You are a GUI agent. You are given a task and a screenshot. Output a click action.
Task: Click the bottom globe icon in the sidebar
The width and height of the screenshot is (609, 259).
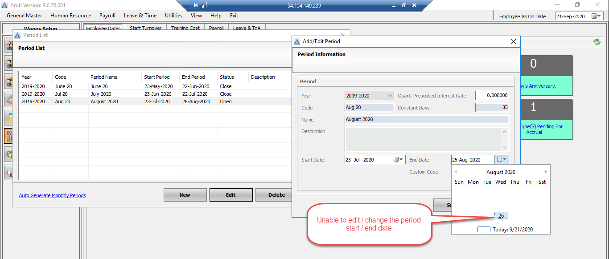point(8,173)
